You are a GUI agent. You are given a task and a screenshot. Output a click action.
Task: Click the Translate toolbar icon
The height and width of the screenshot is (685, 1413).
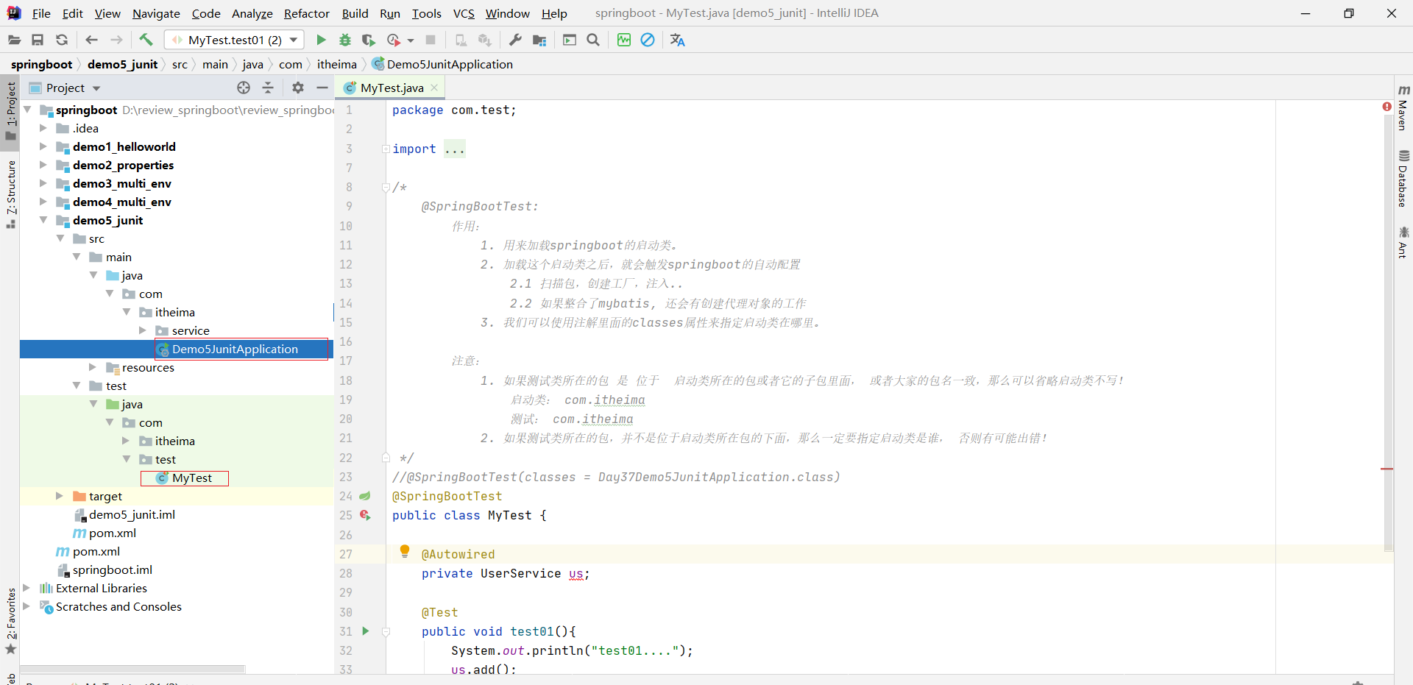click(677, 40)
